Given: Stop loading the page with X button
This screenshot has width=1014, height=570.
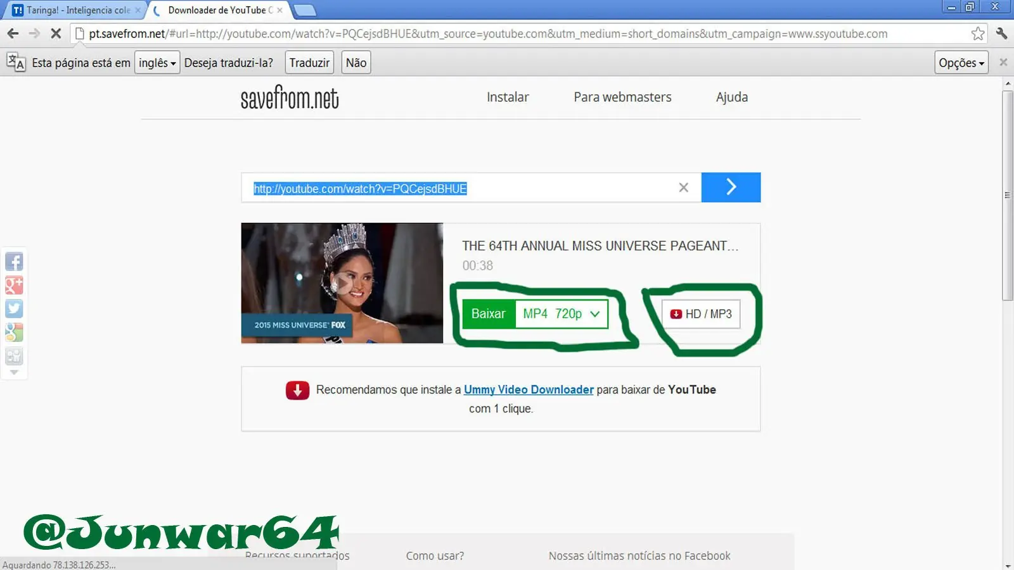Looking at the screenshot, I should click(56, 34).
